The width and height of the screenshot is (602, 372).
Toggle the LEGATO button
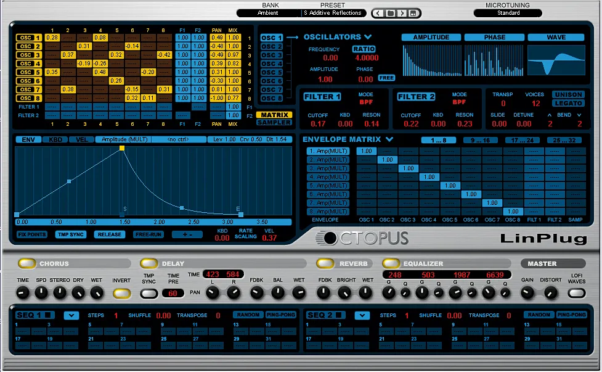point(569,104)
